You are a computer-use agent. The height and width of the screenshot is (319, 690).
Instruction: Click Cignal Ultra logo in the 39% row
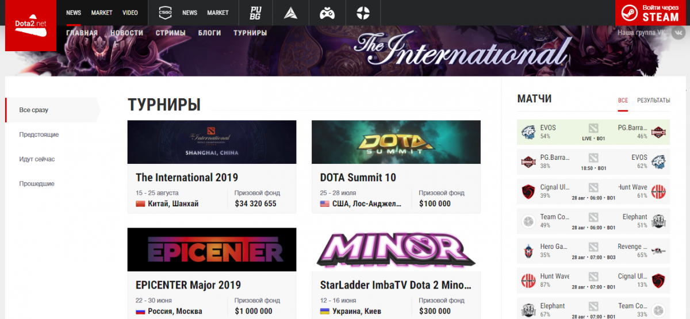(528, 191)
